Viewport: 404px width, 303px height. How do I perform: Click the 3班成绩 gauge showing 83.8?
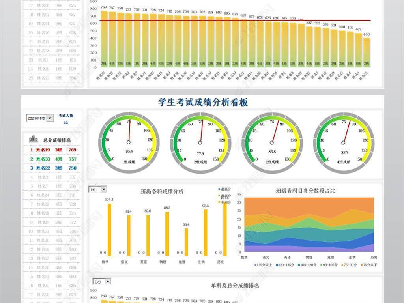[x=272, y=142]
